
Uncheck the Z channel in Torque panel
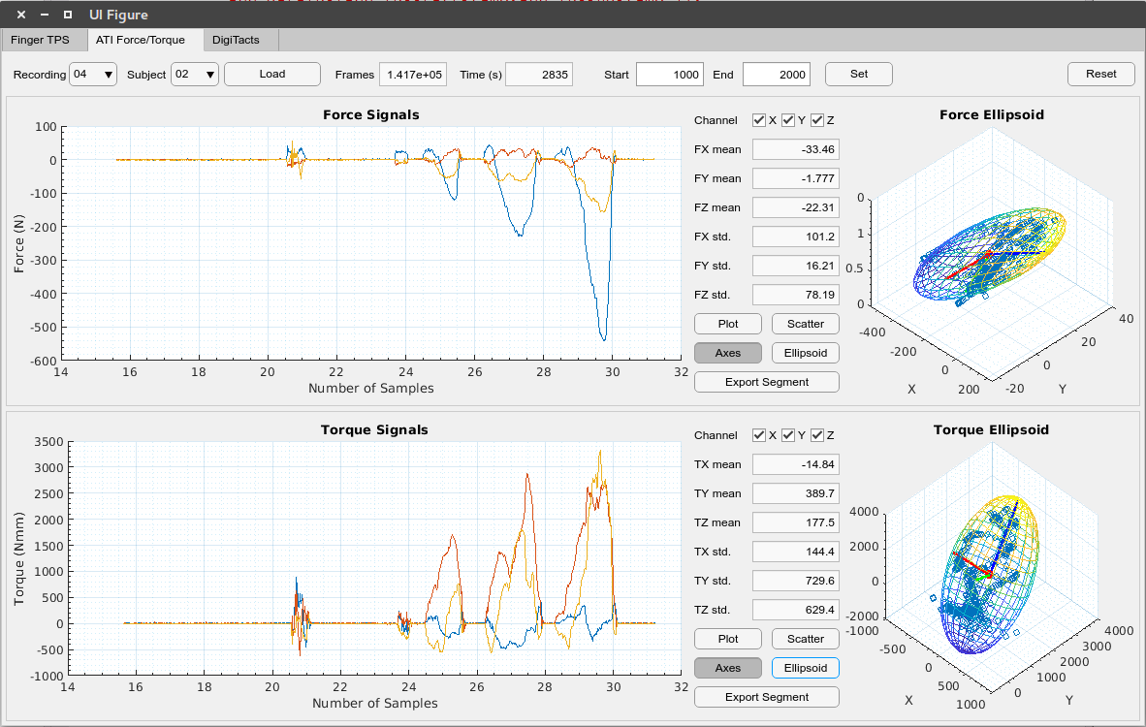pyautogui.click(x=816, y=435)
